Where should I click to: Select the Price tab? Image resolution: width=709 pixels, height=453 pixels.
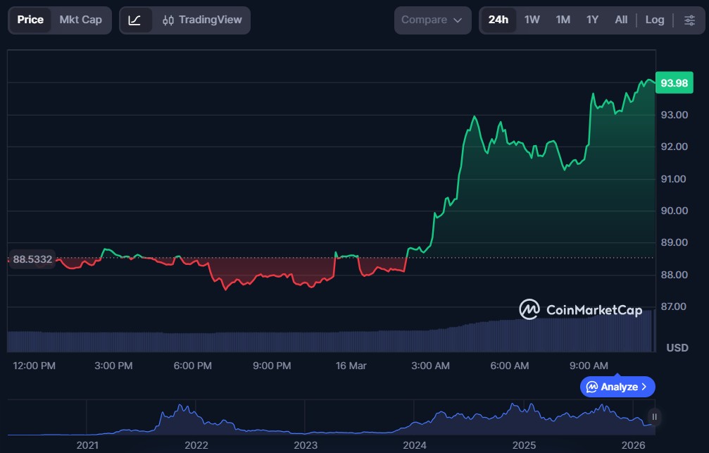[x=30, y=20]
